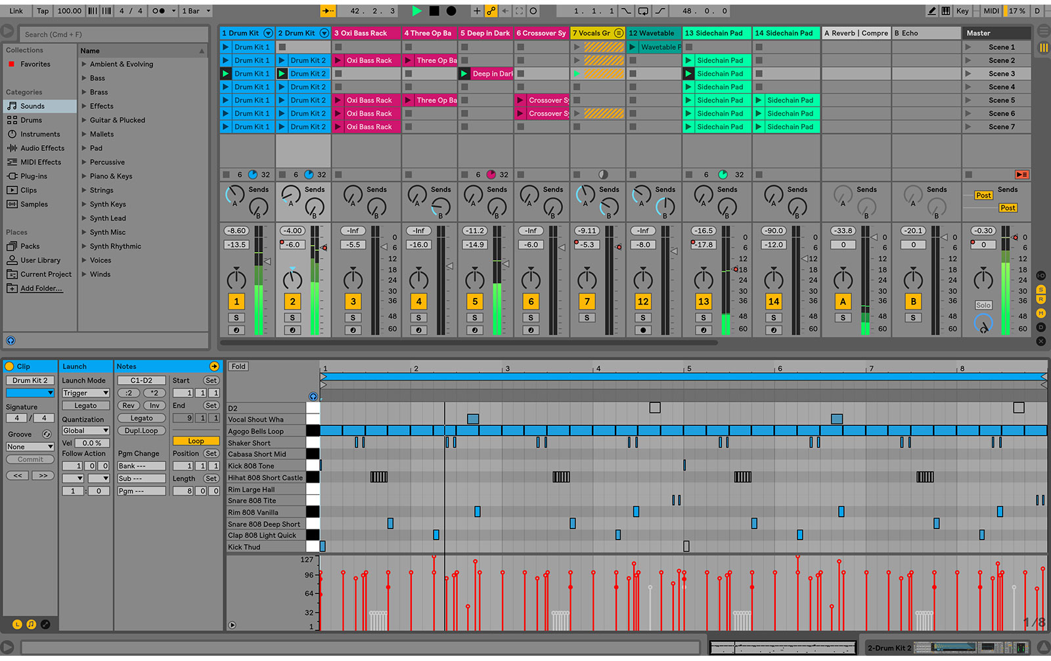This screenshot has height=661, width=1051.
Task: Hide the Sends section with S icon
Action: (x=1040, y=289)
